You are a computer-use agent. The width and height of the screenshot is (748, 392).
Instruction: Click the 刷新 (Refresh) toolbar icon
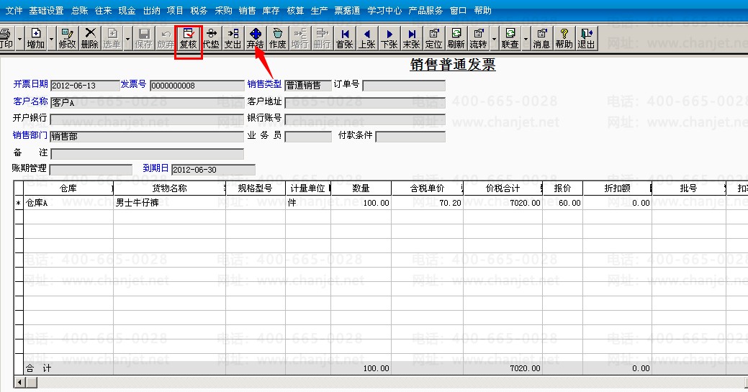pyautogui.click(x=456, y=38)
